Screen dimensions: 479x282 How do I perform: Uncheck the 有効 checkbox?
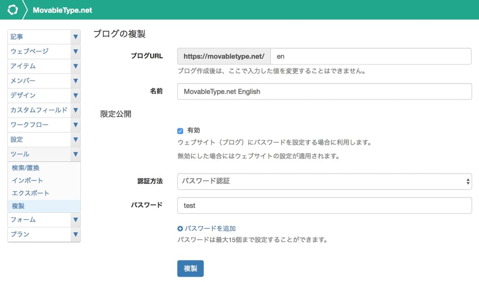[180, 131]
